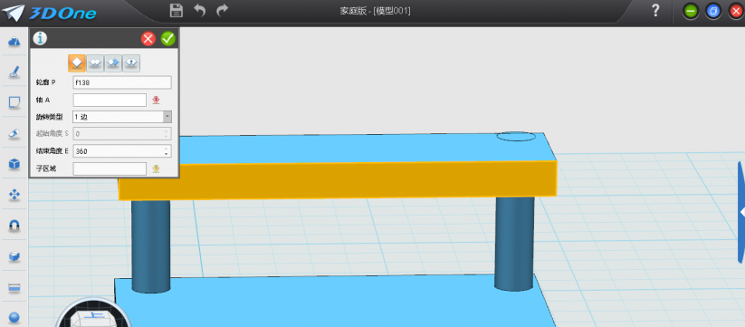
Task: Open the info icon in dialog
Action: point(40,39)
